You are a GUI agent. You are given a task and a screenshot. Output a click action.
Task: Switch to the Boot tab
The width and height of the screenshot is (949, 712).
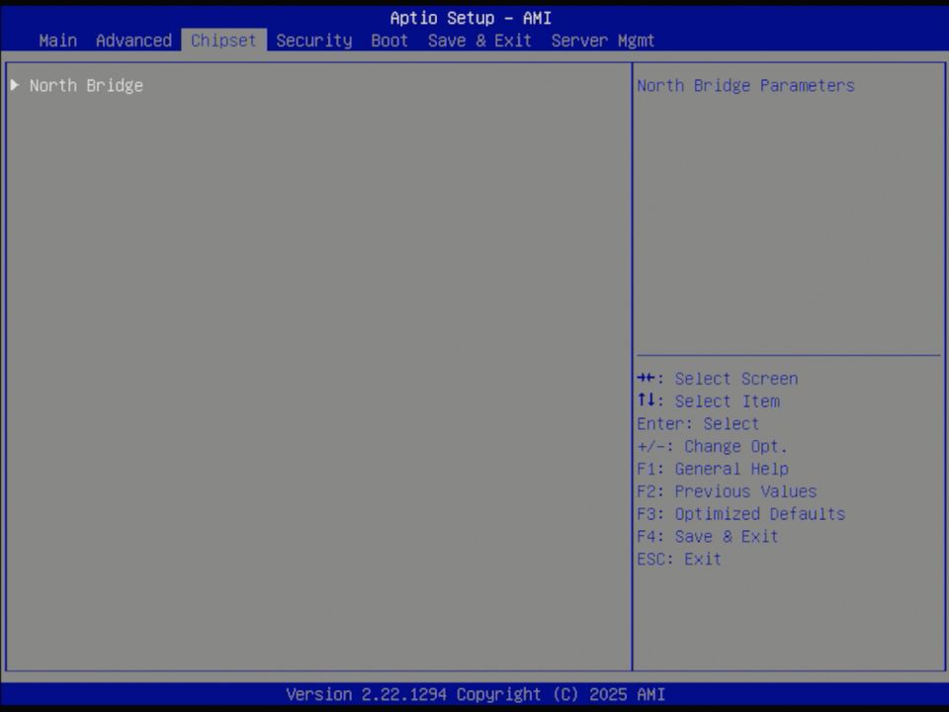[x=388, y=41]
